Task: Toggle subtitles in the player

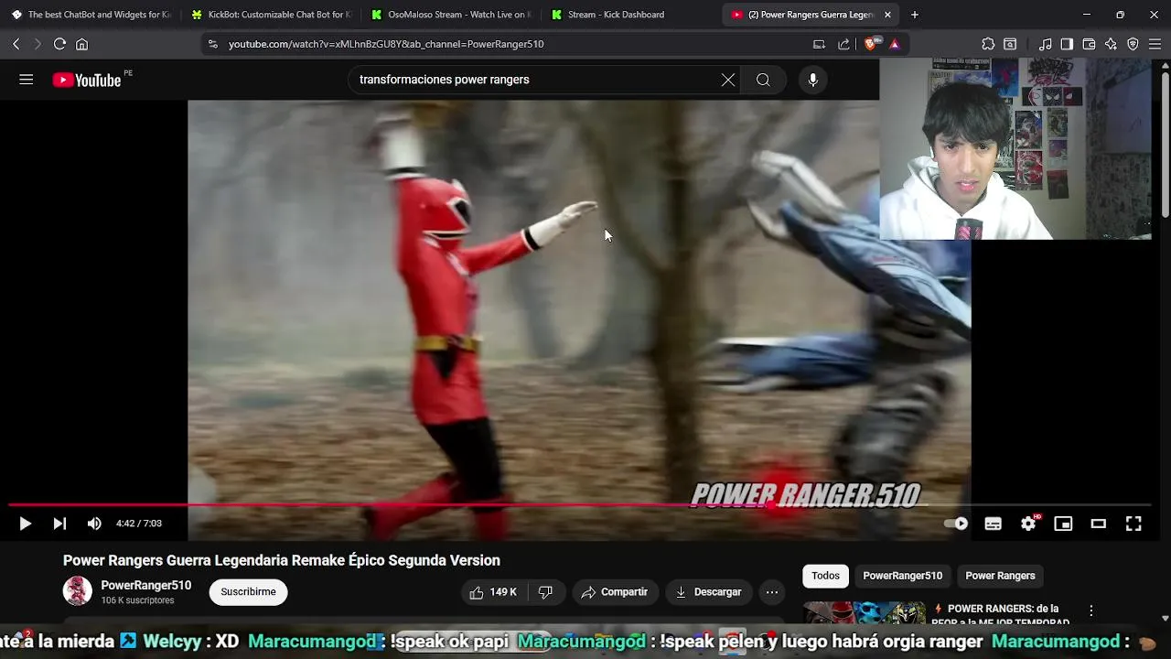Action: [993, 524]
